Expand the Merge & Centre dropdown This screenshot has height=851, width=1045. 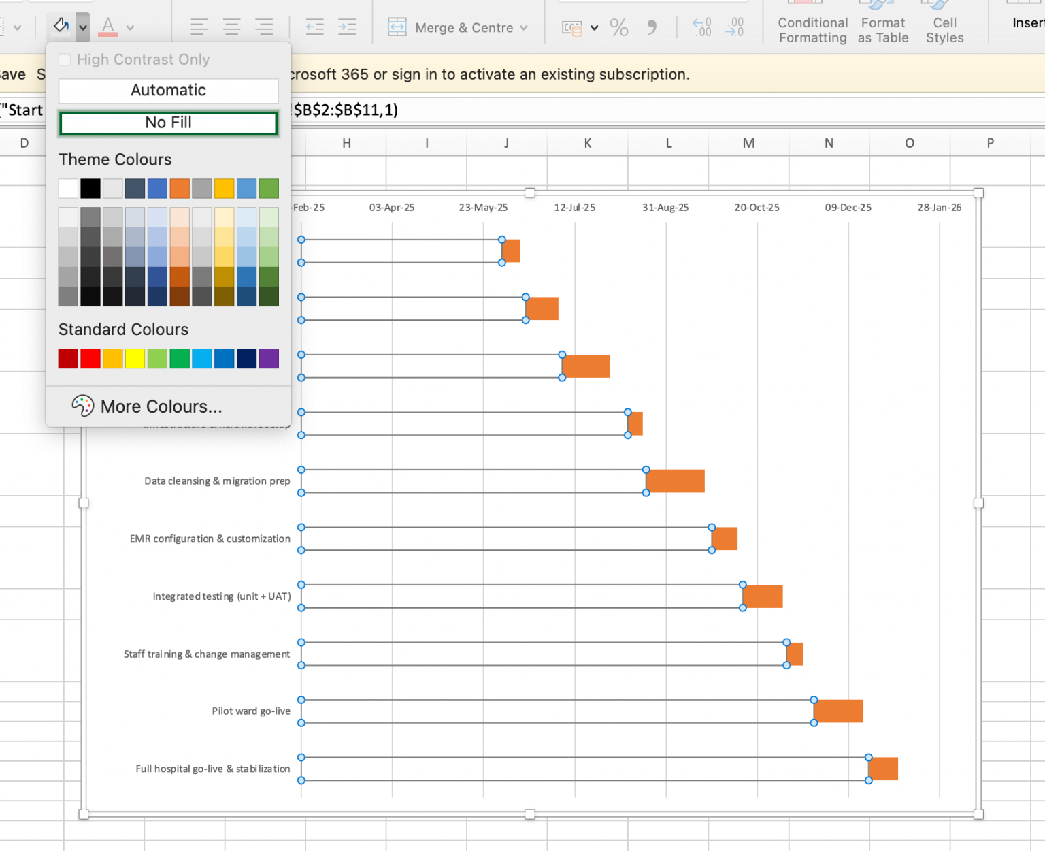pos(523,27)
